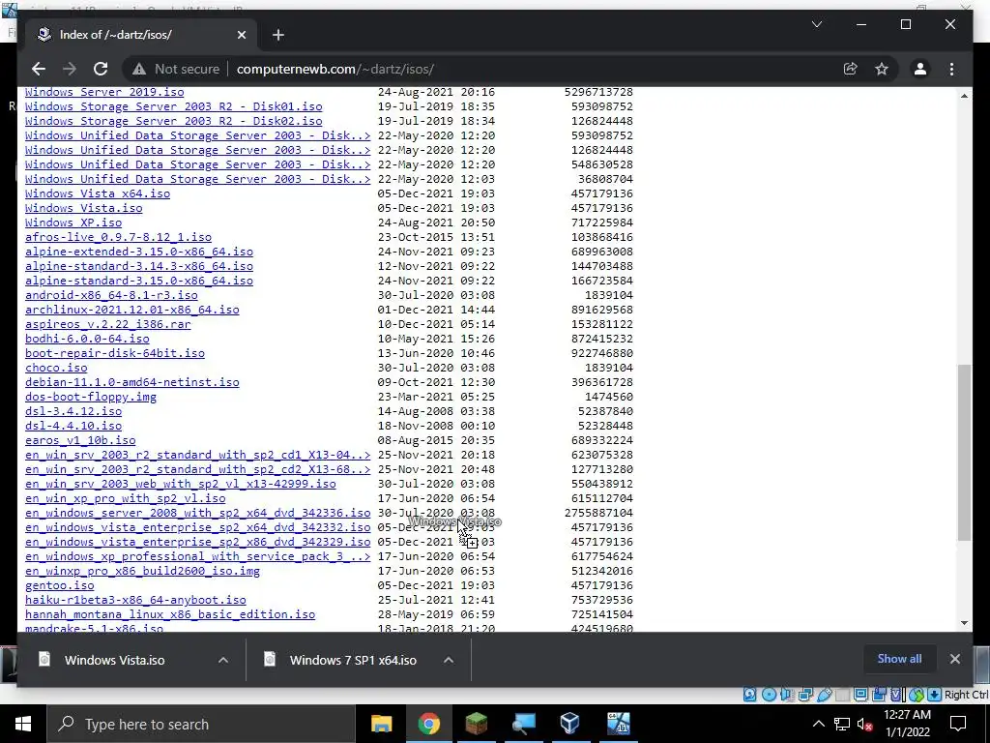Open the VirtualBox cube taskbar icon

coord(570,724)
